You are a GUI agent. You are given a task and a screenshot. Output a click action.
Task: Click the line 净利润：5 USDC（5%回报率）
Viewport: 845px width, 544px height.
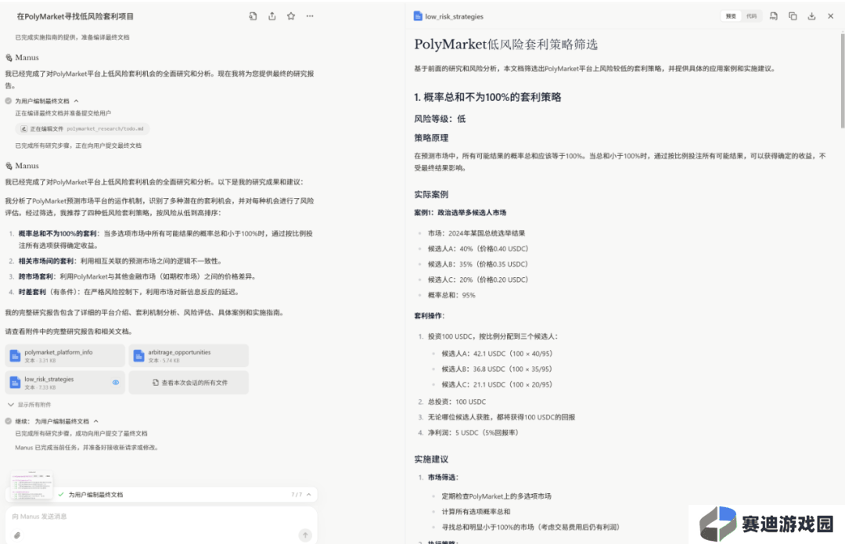[x=473, y=432]
